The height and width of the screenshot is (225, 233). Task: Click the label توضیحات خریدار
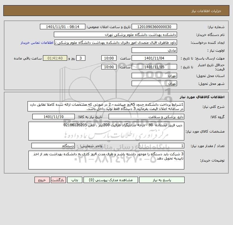pos(212,160)
